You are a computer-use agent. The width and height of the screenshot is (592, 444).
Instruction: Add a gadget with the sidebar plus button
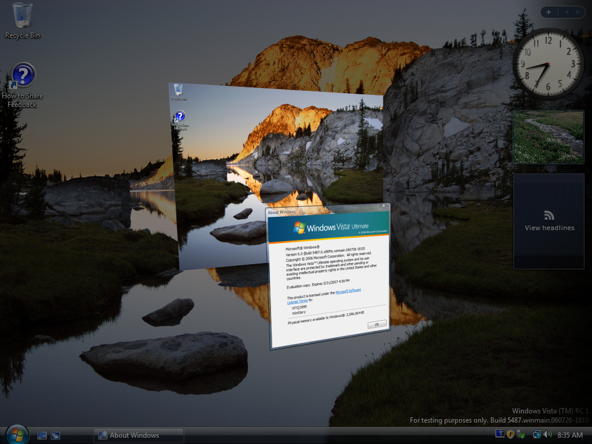[x=549, y=12]
